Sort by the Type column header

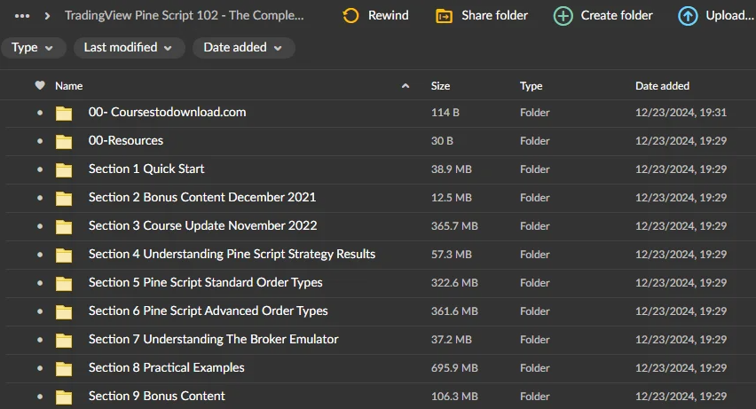531,86
